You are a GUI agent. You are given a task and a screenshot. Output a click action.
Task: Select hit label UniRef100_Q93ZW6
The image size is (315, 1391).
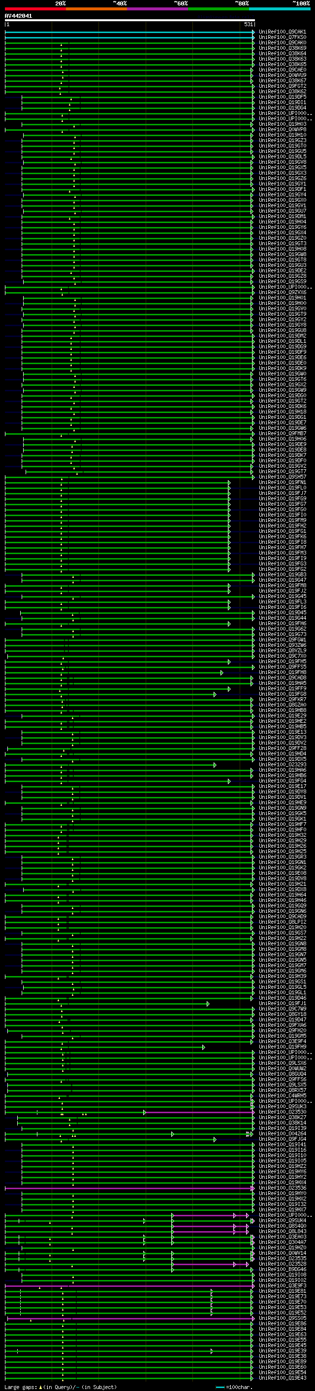pos(283,646)
